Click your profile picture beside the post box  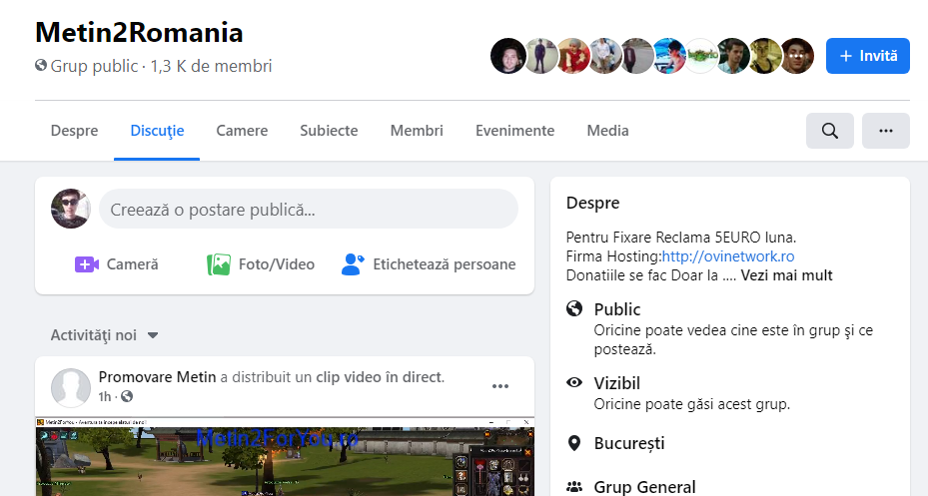71,209
